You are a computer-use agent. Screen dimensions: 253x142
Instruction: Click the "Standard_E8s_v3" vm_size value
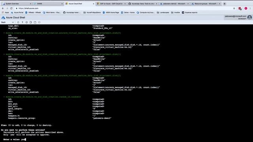(102, 28)
